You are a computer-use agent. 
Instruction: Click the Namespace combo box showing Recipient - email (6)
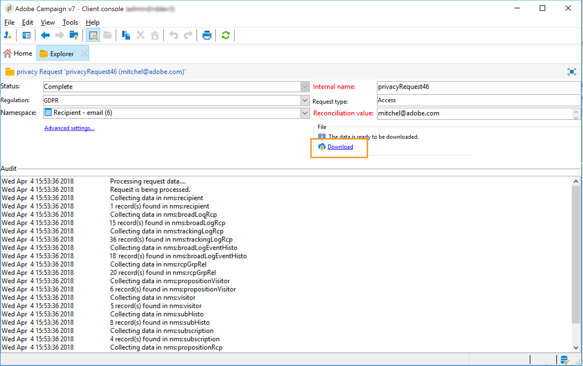click(176, 113)
